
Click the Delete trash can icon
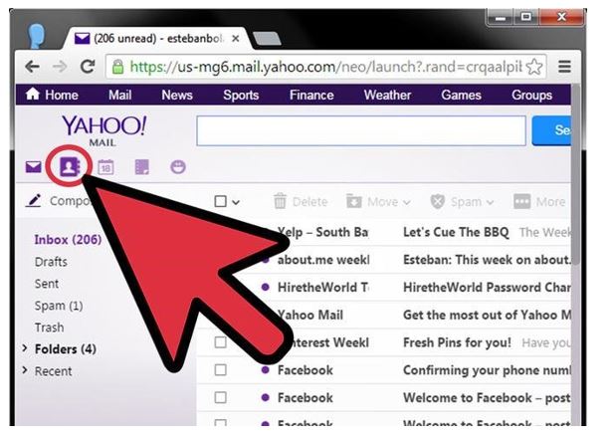280,201
